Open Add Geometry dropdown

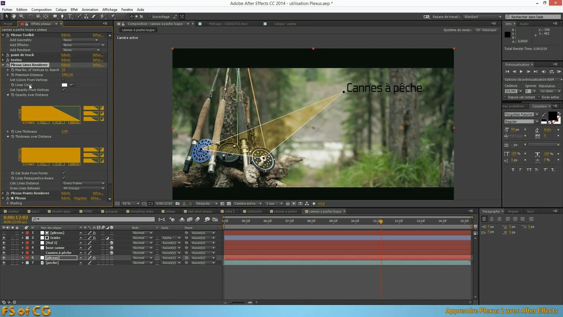pyautogui.click(x=80, y=40)
